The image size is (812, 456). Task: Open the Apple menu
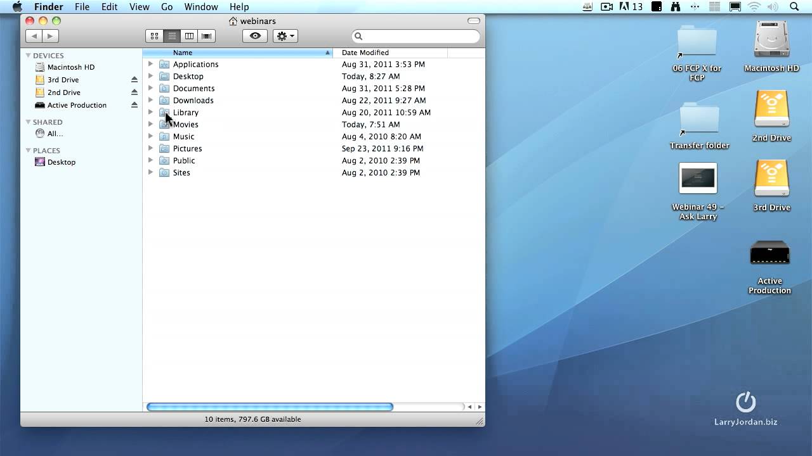click(17, 7)
